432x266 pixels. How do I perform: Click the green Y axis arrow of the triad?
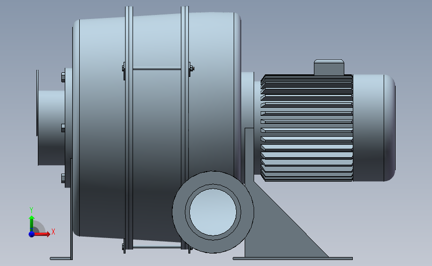32,224
